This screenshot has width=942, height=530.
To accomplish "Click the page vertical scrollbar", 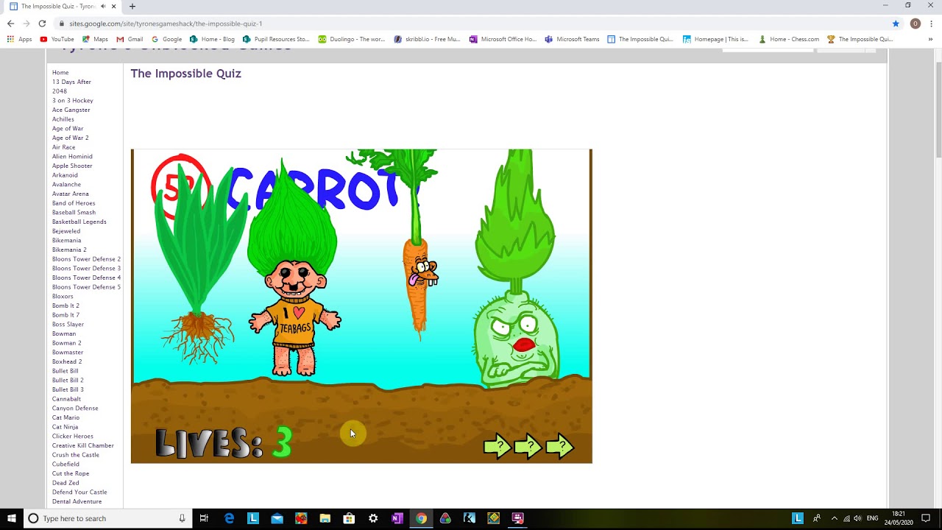I will click(938, 109).
